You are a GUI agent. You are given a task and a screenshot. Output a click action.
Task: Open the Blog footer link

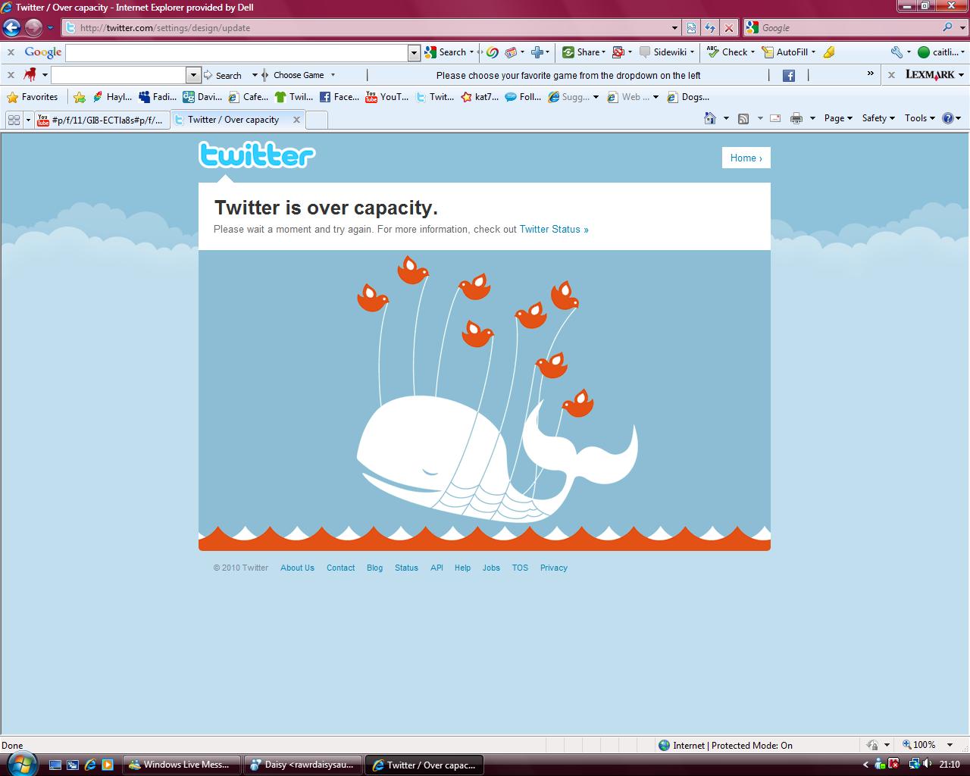point(374,568)
